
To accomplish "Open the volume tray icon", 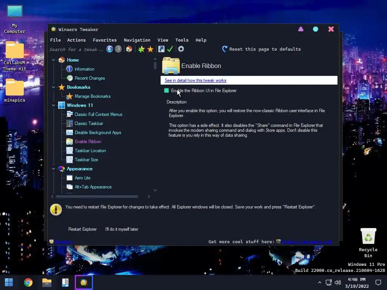I will coord(337,282).
